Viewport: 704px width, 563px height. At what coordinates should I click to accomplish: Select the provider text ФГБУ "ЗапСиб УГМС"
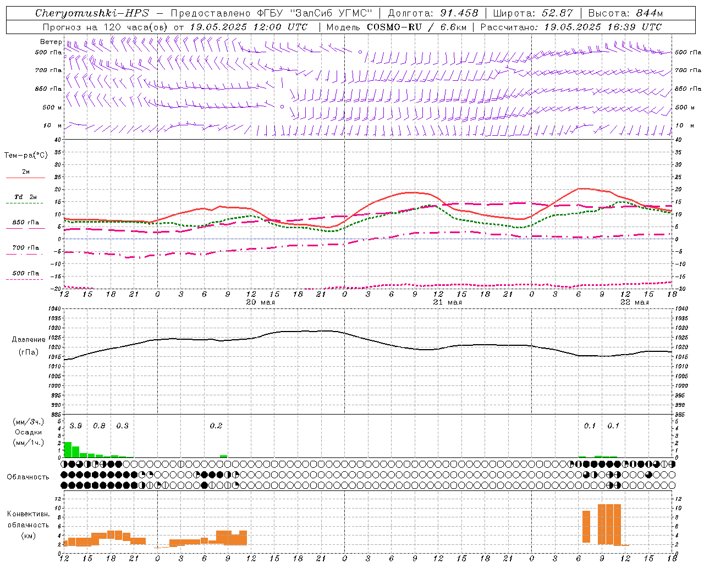pos(314,13)
